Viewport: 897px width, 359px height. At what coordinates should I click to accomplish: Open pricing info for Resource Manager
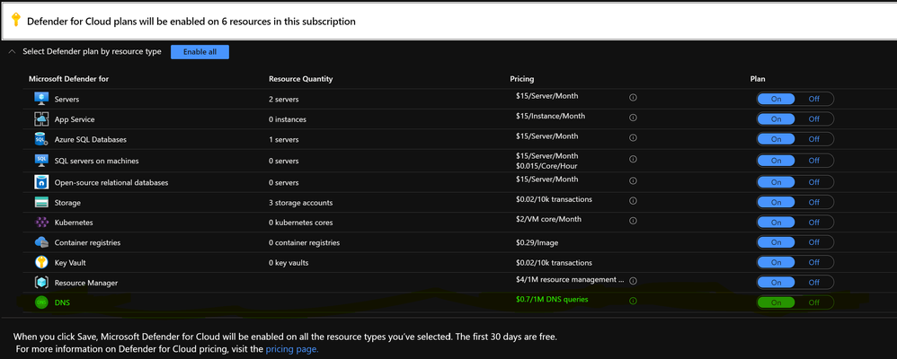(x=633, y=281)
